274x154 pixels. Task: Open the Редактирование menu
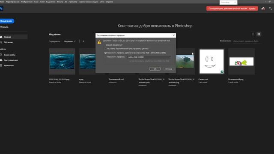[12, 2]
